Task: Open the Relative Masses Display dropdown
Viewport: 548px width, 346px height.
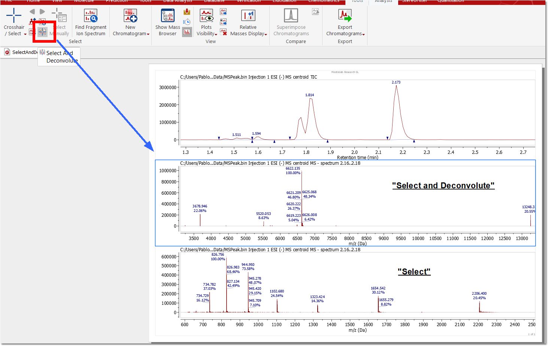Action: pyautogui.click(x=266, y=34)
